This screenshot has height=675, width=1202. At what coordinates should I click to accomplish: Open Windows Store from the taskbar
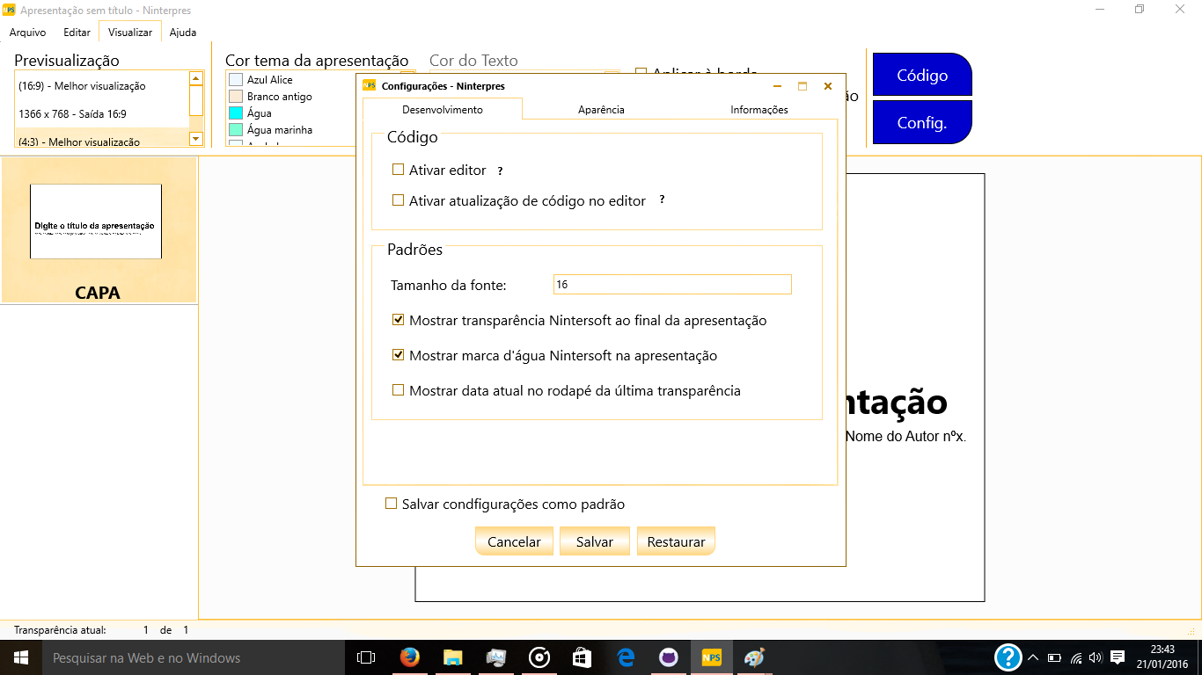583,657
